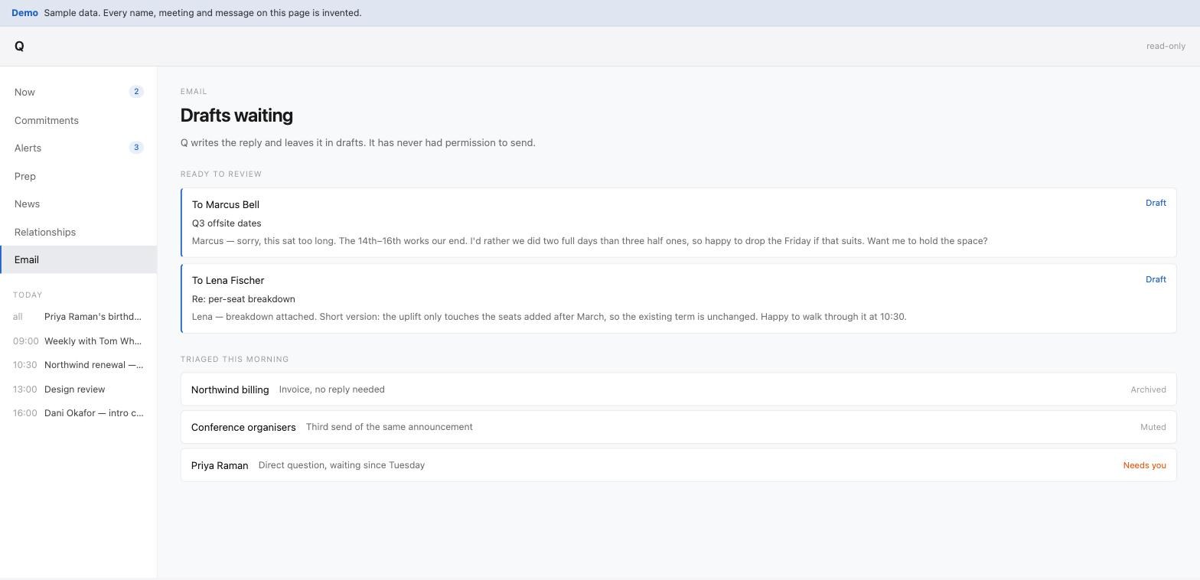Click the Lena Fischer draft body text
The height and width of the screenshot is (580, 1200).
(549, 317)
